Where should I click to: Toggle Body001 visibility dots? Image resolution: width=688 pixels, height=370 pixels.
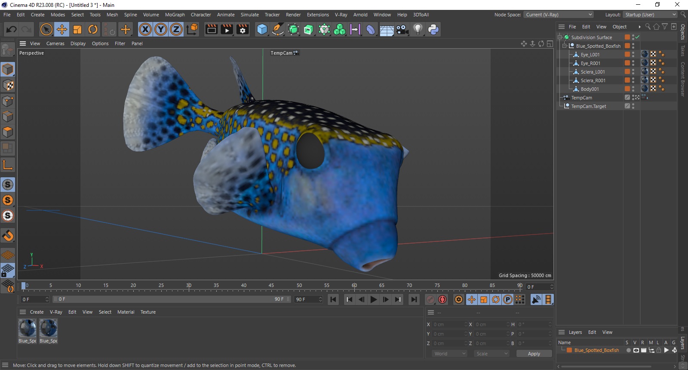click(633, 89)
